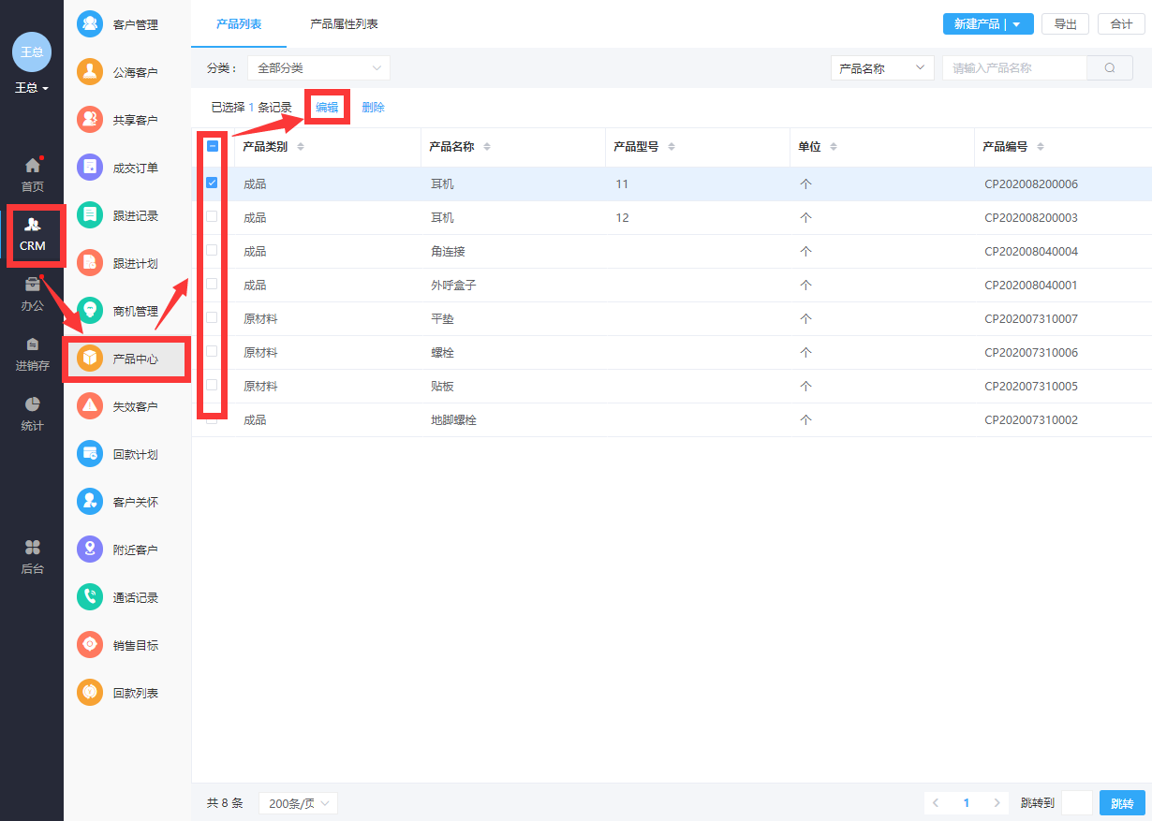Click product code CP202007310007
Viewport: 1152px width, 821px height.
pyautogui.click(x=1031, y=319)
